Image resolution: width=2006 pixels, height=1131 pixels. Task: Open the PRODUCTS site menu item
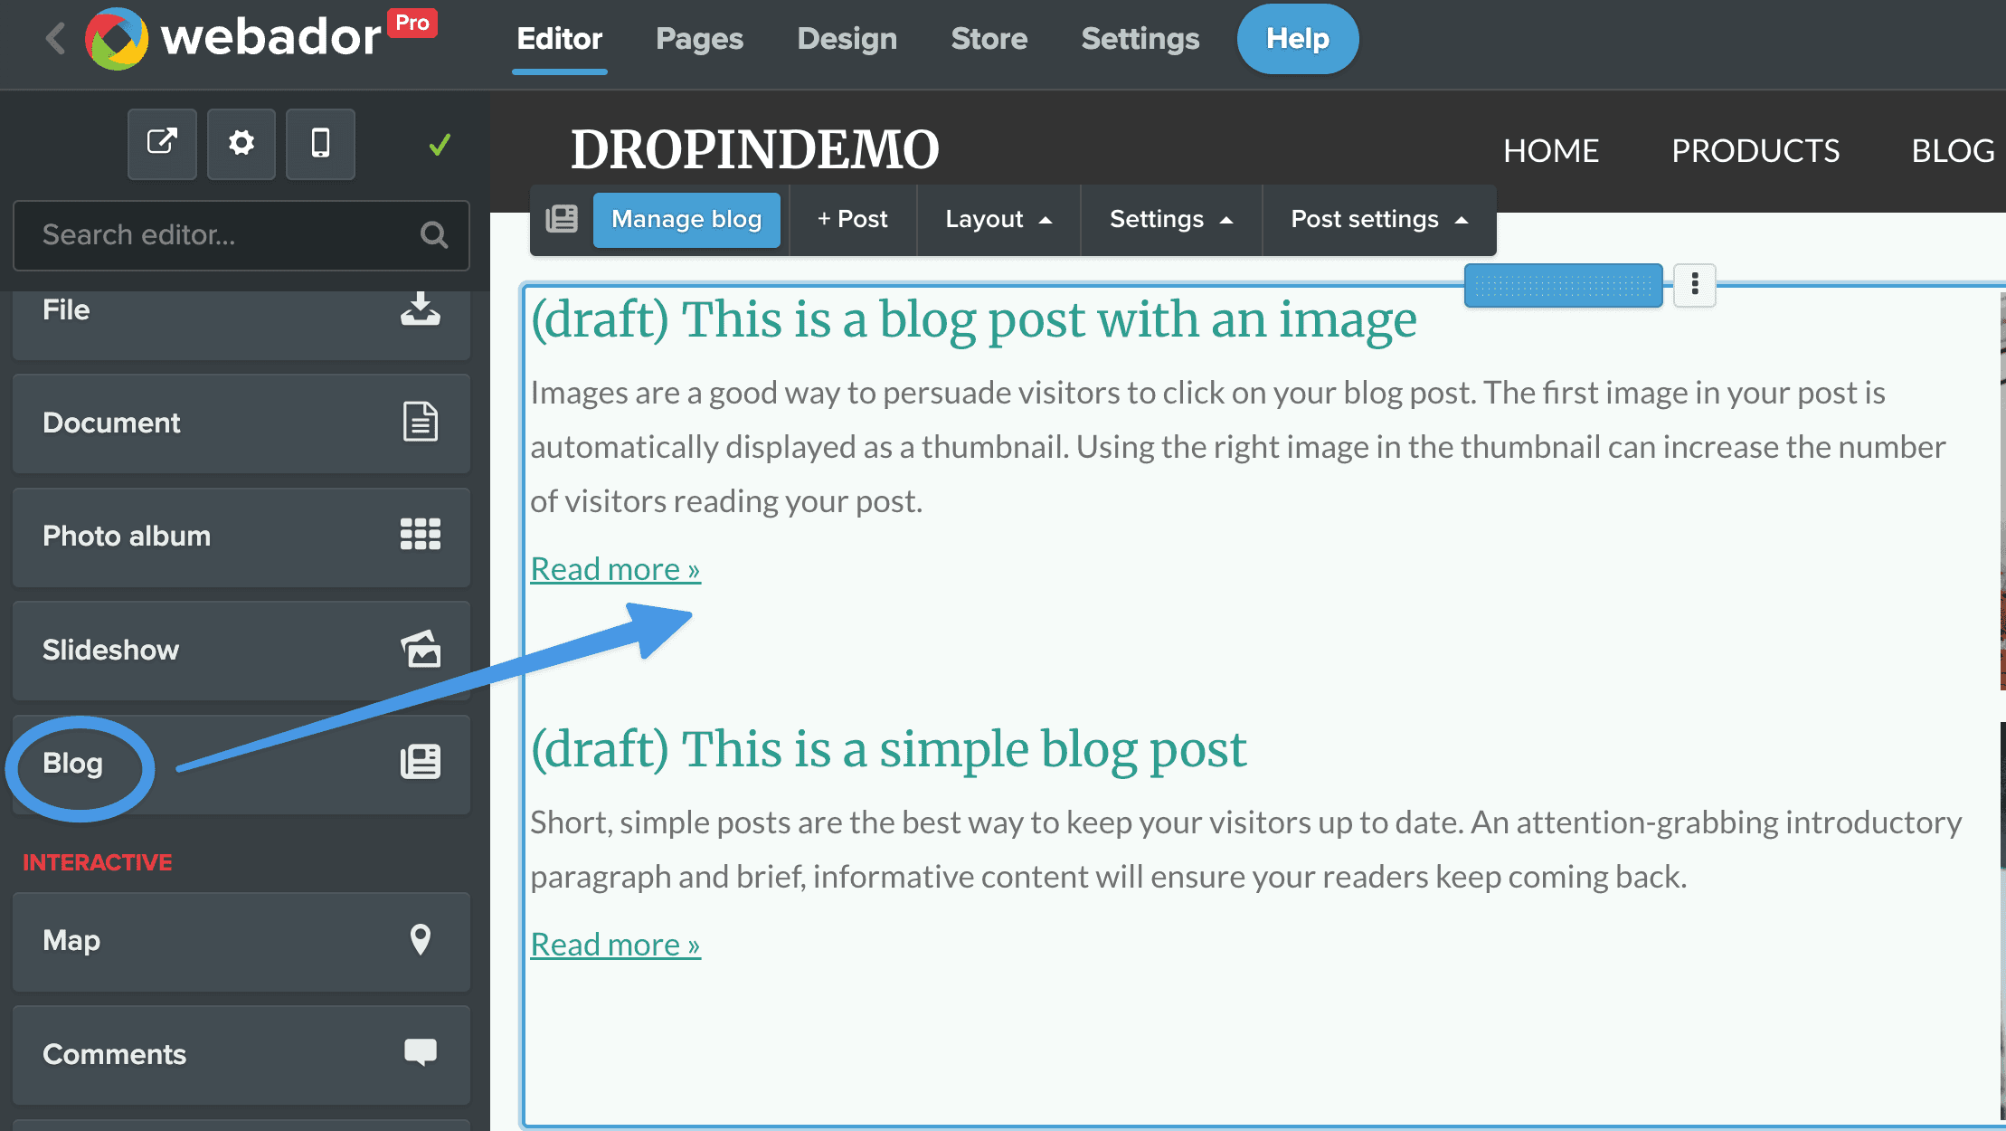1755,151
